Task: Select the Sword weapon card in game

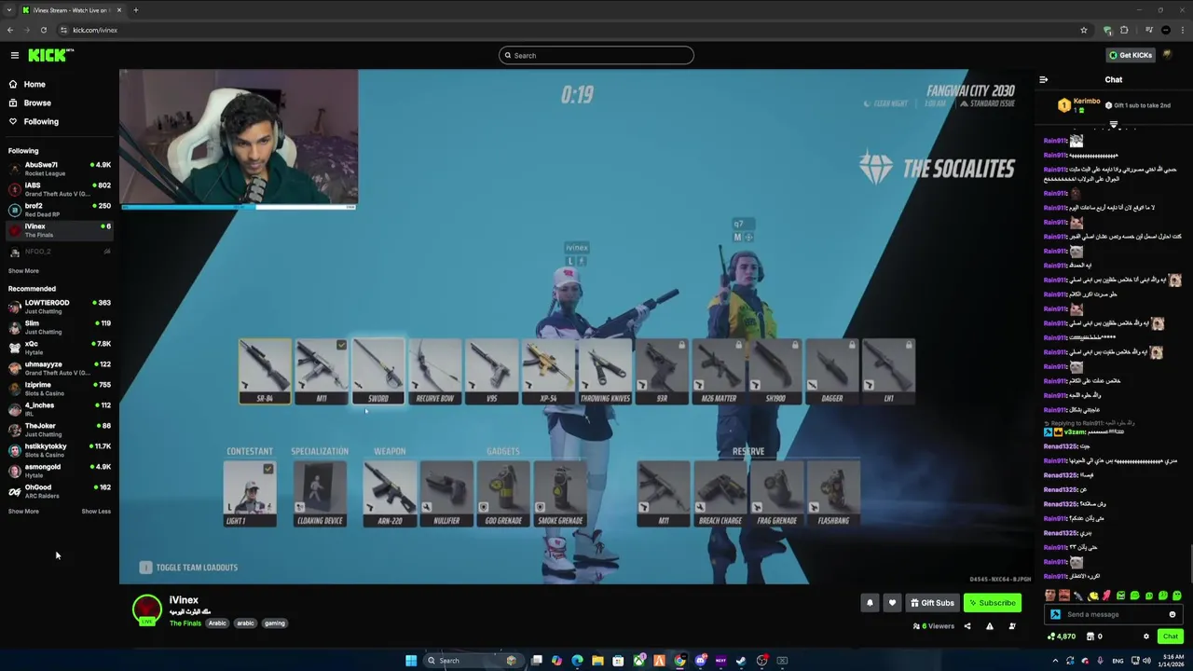Action: pos(378,372)
